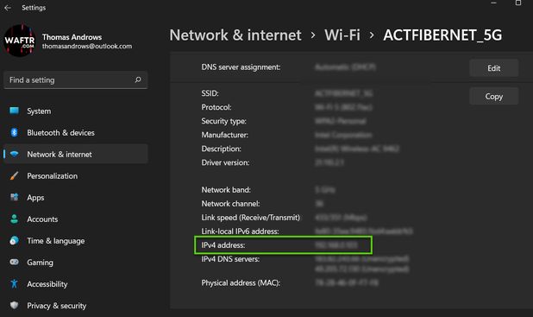
Task: Click the Accounts person icon
Action: (15, 219)
